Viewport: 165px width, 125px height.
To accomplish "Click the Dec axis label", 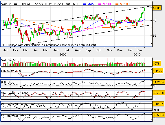I will point(120,50).
